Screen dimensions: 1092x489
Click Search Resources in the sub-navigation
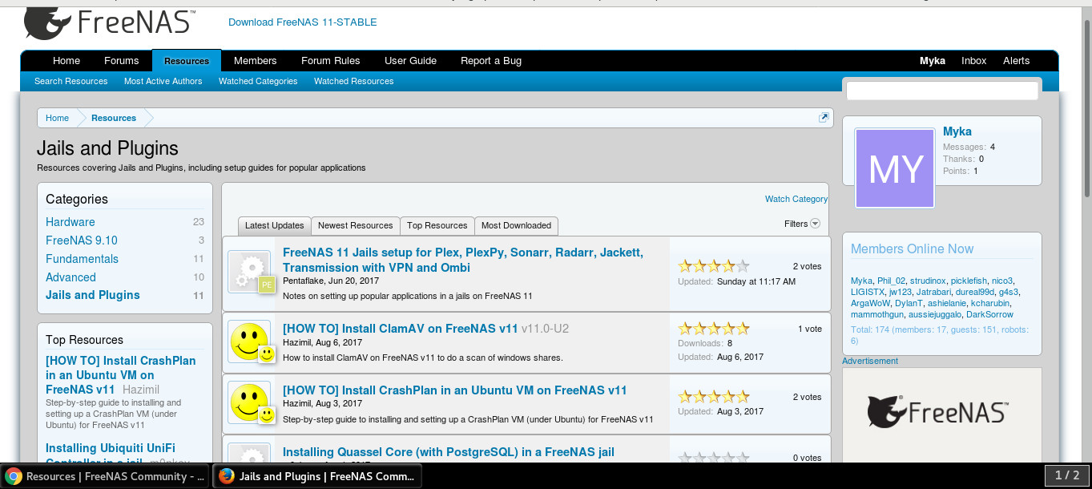[x=71, y=81]
